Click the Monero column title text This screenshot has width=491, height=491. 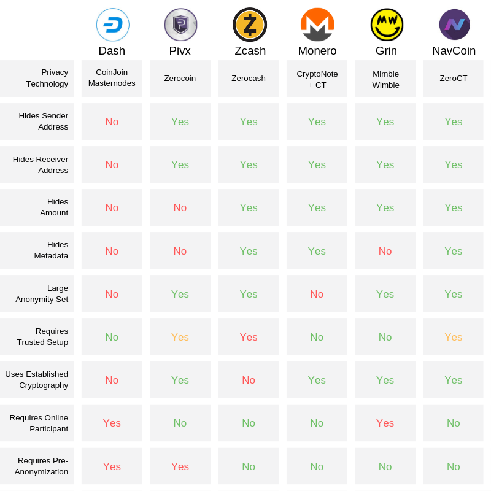(317, 51)
